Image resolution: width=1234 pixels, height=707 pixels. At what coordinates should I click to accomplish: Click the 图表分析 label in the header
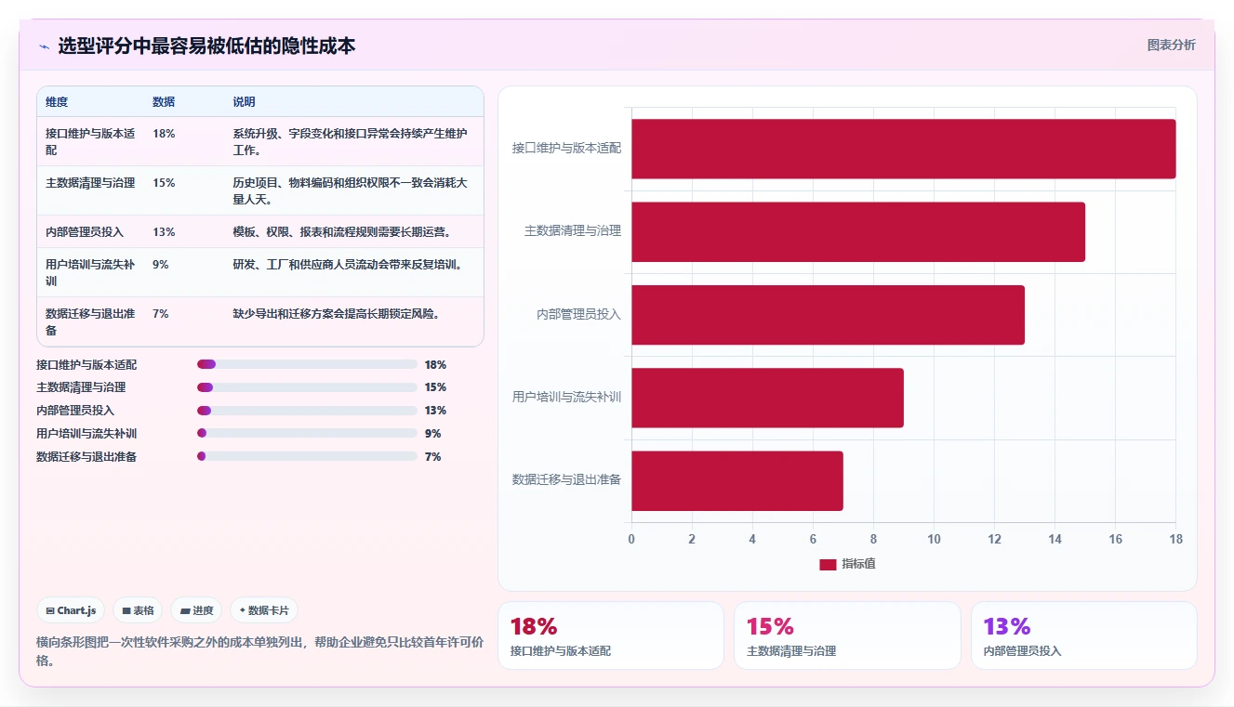coord(1171,45)
